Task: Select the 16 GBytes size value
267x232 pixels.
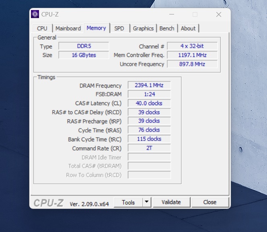Action: (84, 55)
